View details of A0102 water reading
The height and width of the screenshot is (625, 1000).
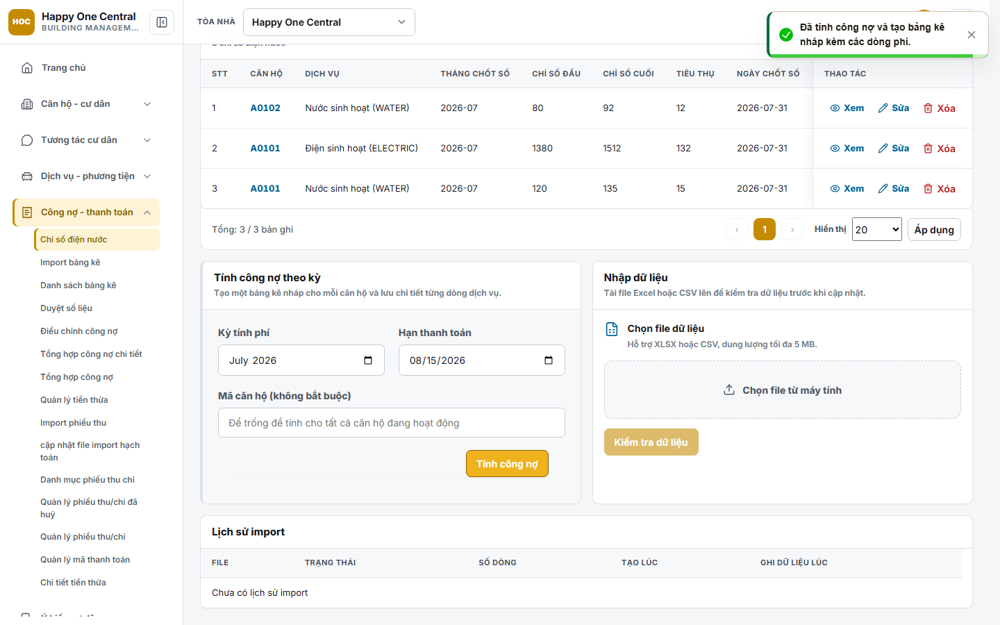[x=847, y=108]
